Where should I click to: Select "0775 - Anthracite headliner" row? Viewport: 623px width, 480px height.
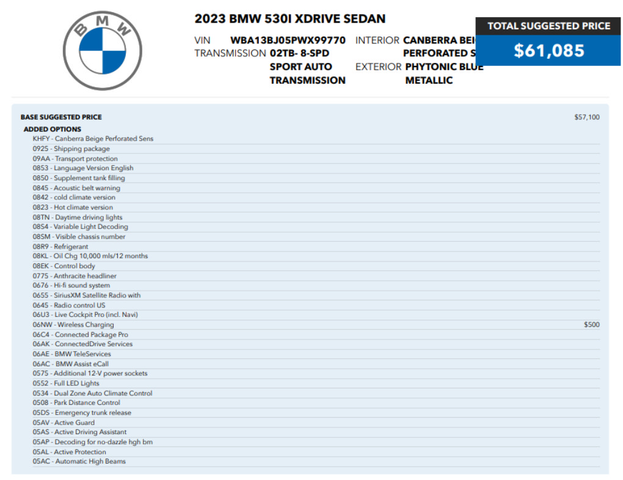point(316,276)
